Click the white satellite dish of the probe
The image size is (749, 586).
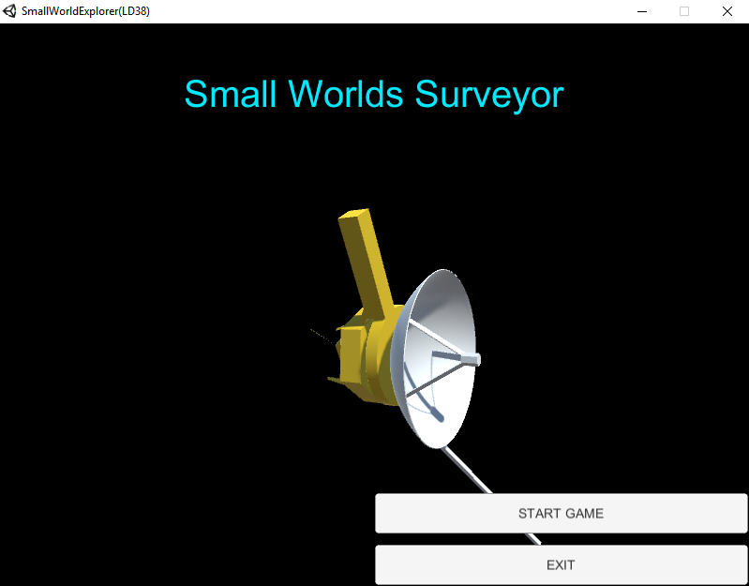point(436,358)
